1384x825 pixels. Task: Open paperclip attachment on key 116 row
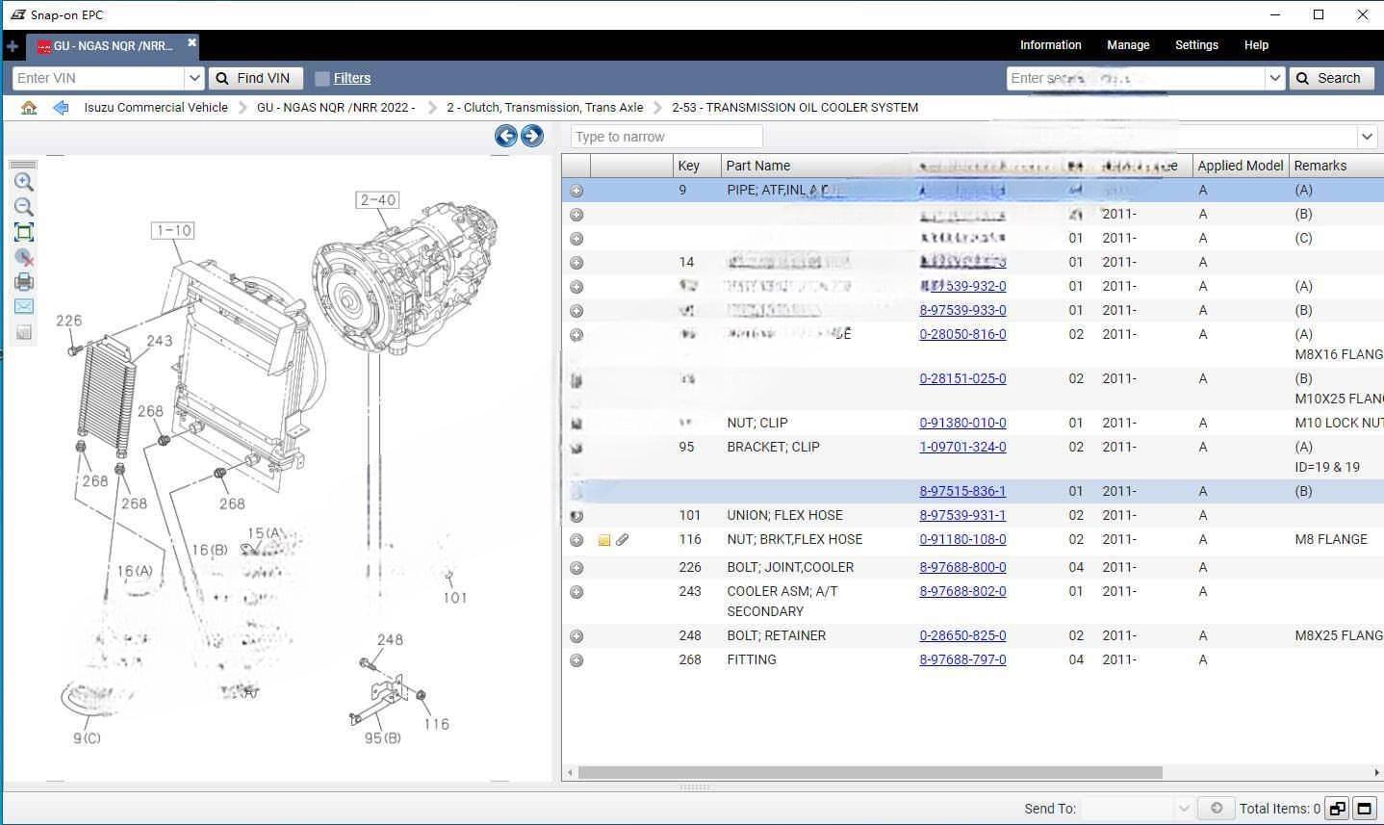tap(623, 540)
